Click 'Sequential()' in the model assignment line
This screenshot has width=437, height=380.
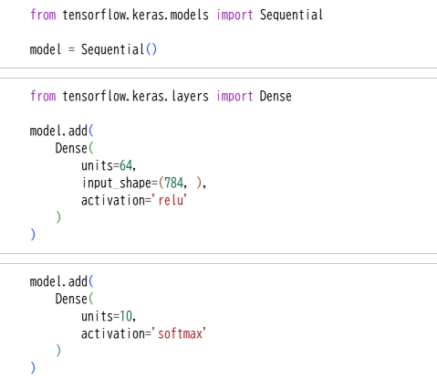pos(119,49)
